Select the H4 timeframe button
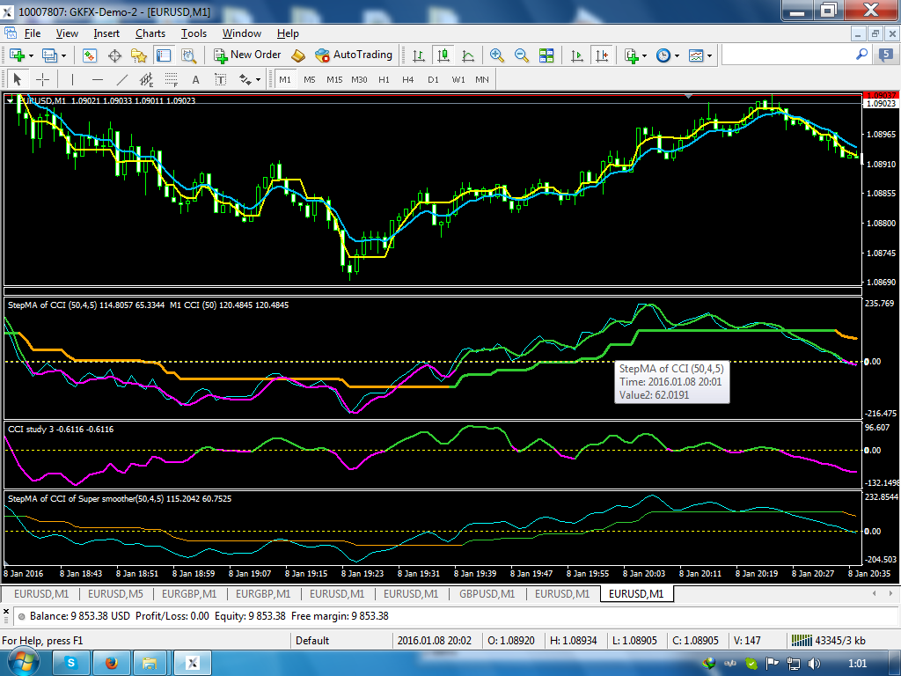This screenshot has height=676, width=901. pos(408,79)
